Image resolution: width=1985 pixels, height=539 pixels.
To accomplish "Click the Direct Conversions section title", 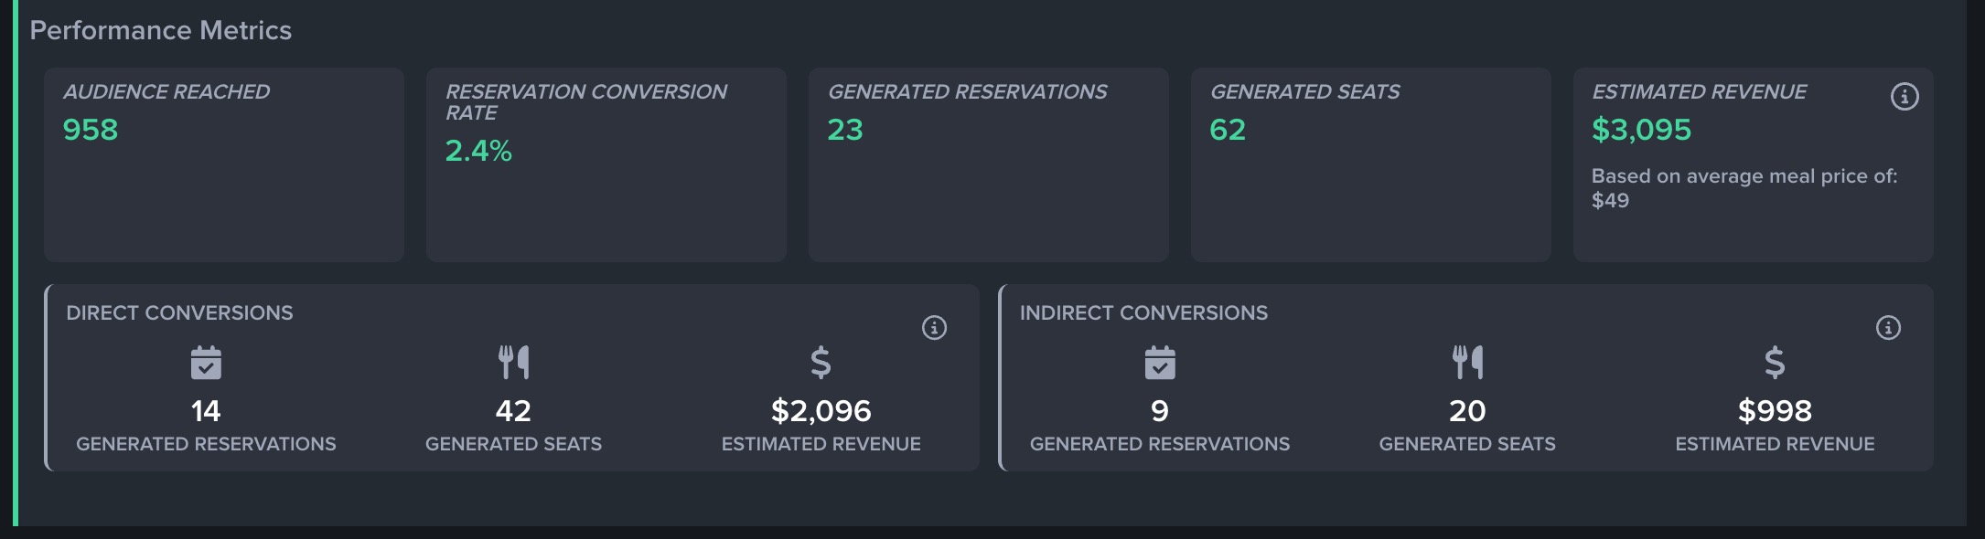I will pos(179,313).
